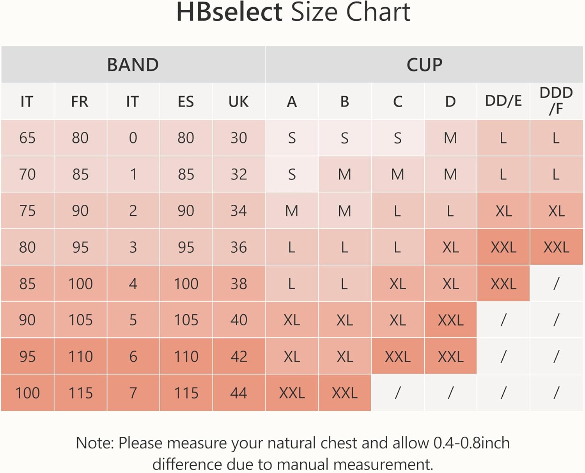Image resolution: width=585 pixels, height=473 pixels.
Task: Click the band size 65 cell
Action: (27, 138)
